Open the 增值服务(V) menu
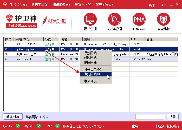This screenshot has height=130, width=182. point(61,5)
